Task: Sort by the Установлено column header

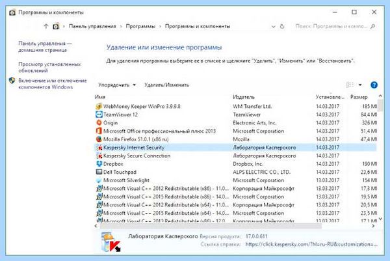Action: pos(330,97)
